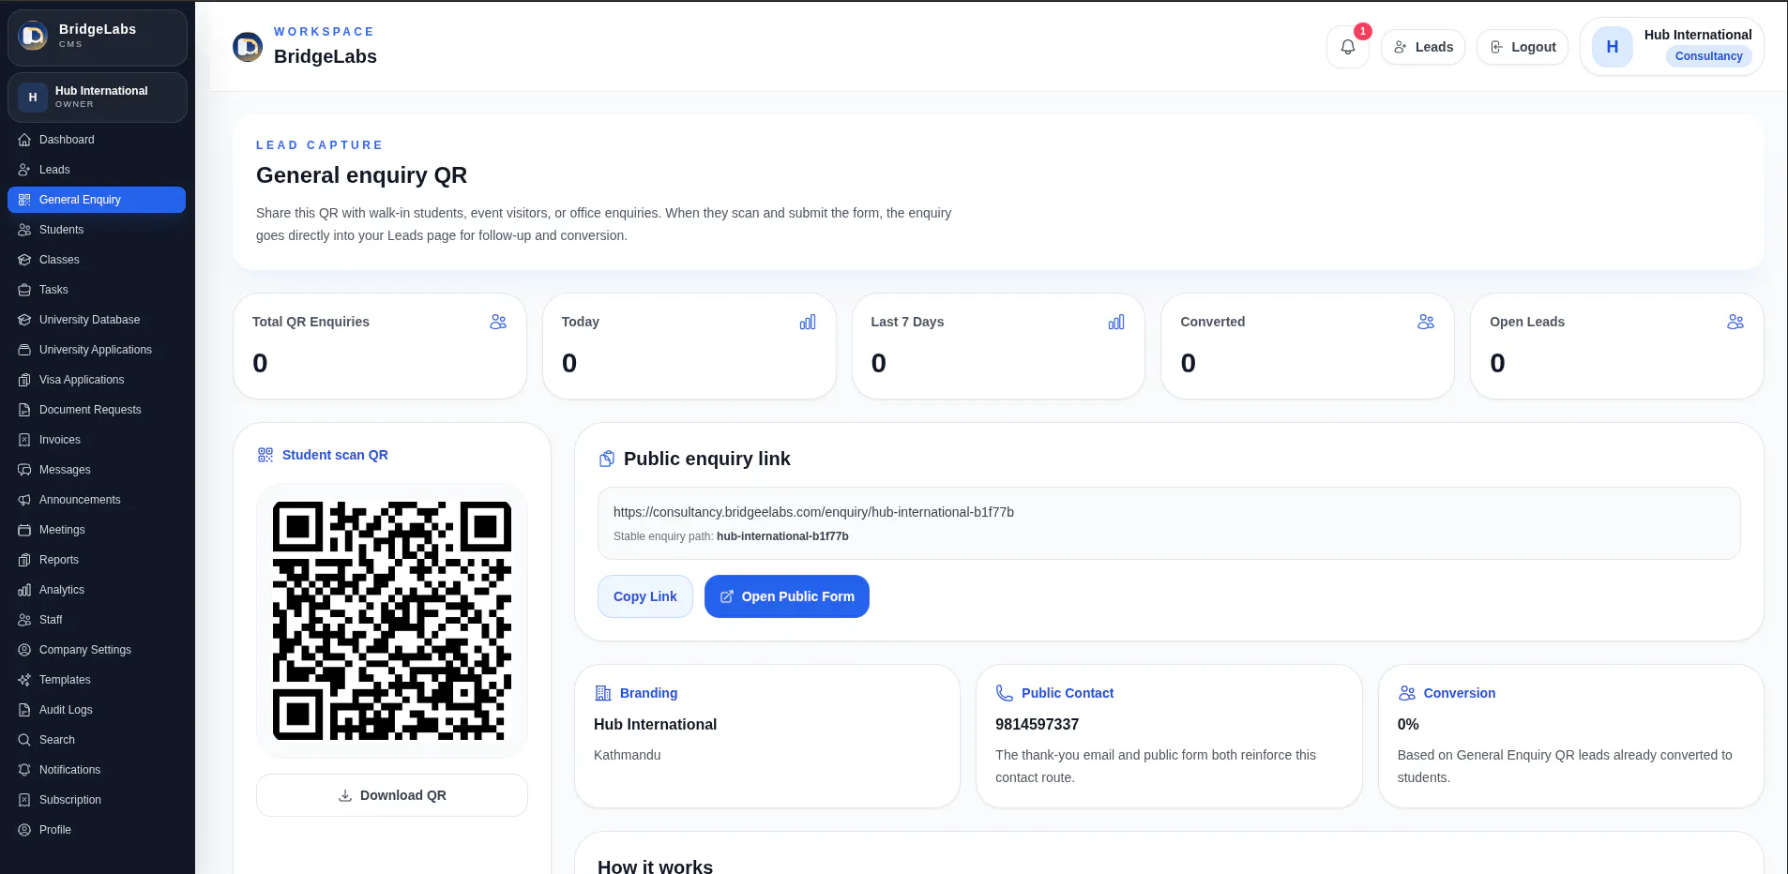Click the Reports icon in sidebar

coord(24,560)
